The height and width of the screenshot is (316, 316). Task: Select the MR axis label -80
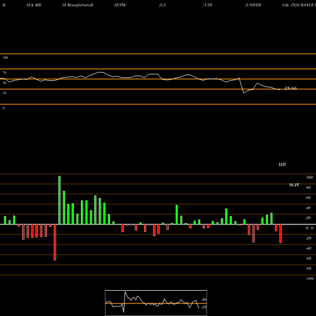click(308, 269)
